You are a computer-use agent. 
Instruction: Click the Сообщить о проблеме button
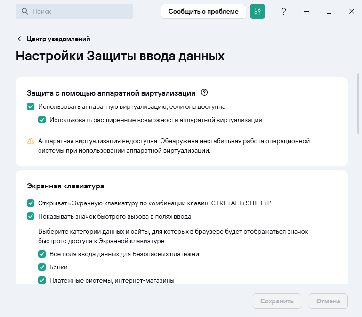(203, 11)
